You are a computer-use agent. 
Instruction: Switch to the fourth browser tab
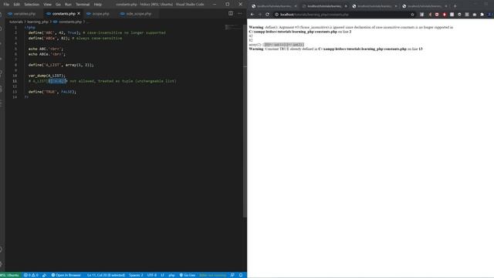(x=424, y=6)
